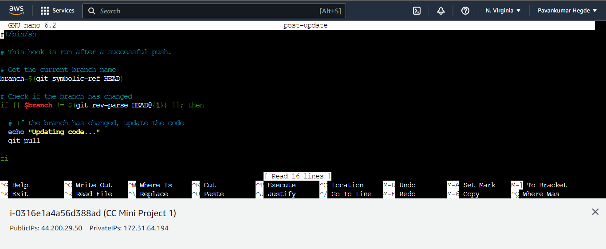606x249 pixels.
Task: Click the Write Out shortcut label
Action: 94,185
